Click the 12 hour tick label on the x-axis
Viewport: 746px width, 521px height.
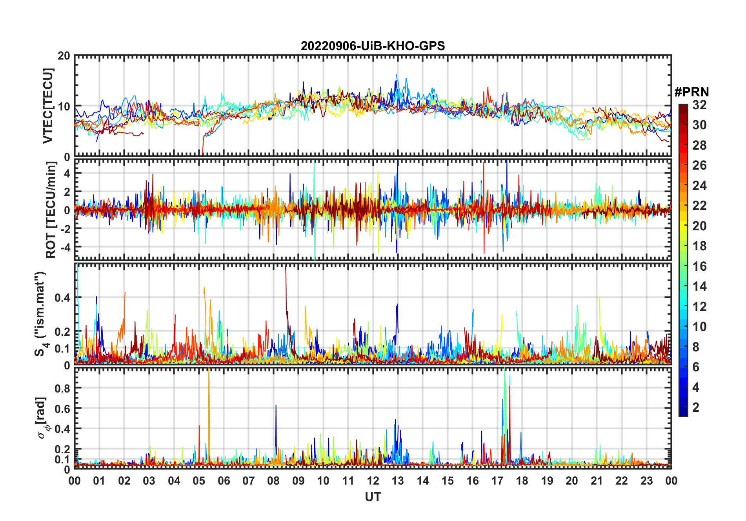tap(373, 481)
